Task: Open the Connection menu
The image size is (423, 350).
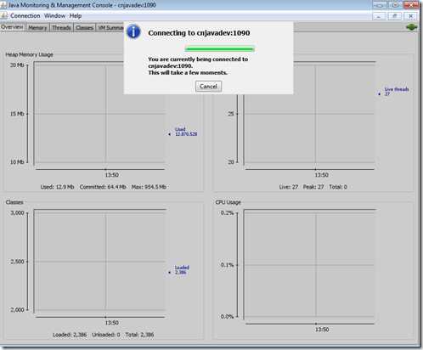Action: pyautogui.click(x=25, y=16)
